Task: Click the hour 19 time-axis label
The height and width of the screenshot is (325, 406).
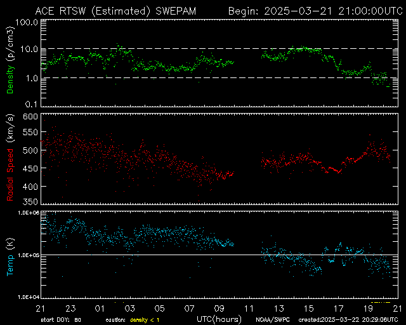Action: tap(368, 308)
